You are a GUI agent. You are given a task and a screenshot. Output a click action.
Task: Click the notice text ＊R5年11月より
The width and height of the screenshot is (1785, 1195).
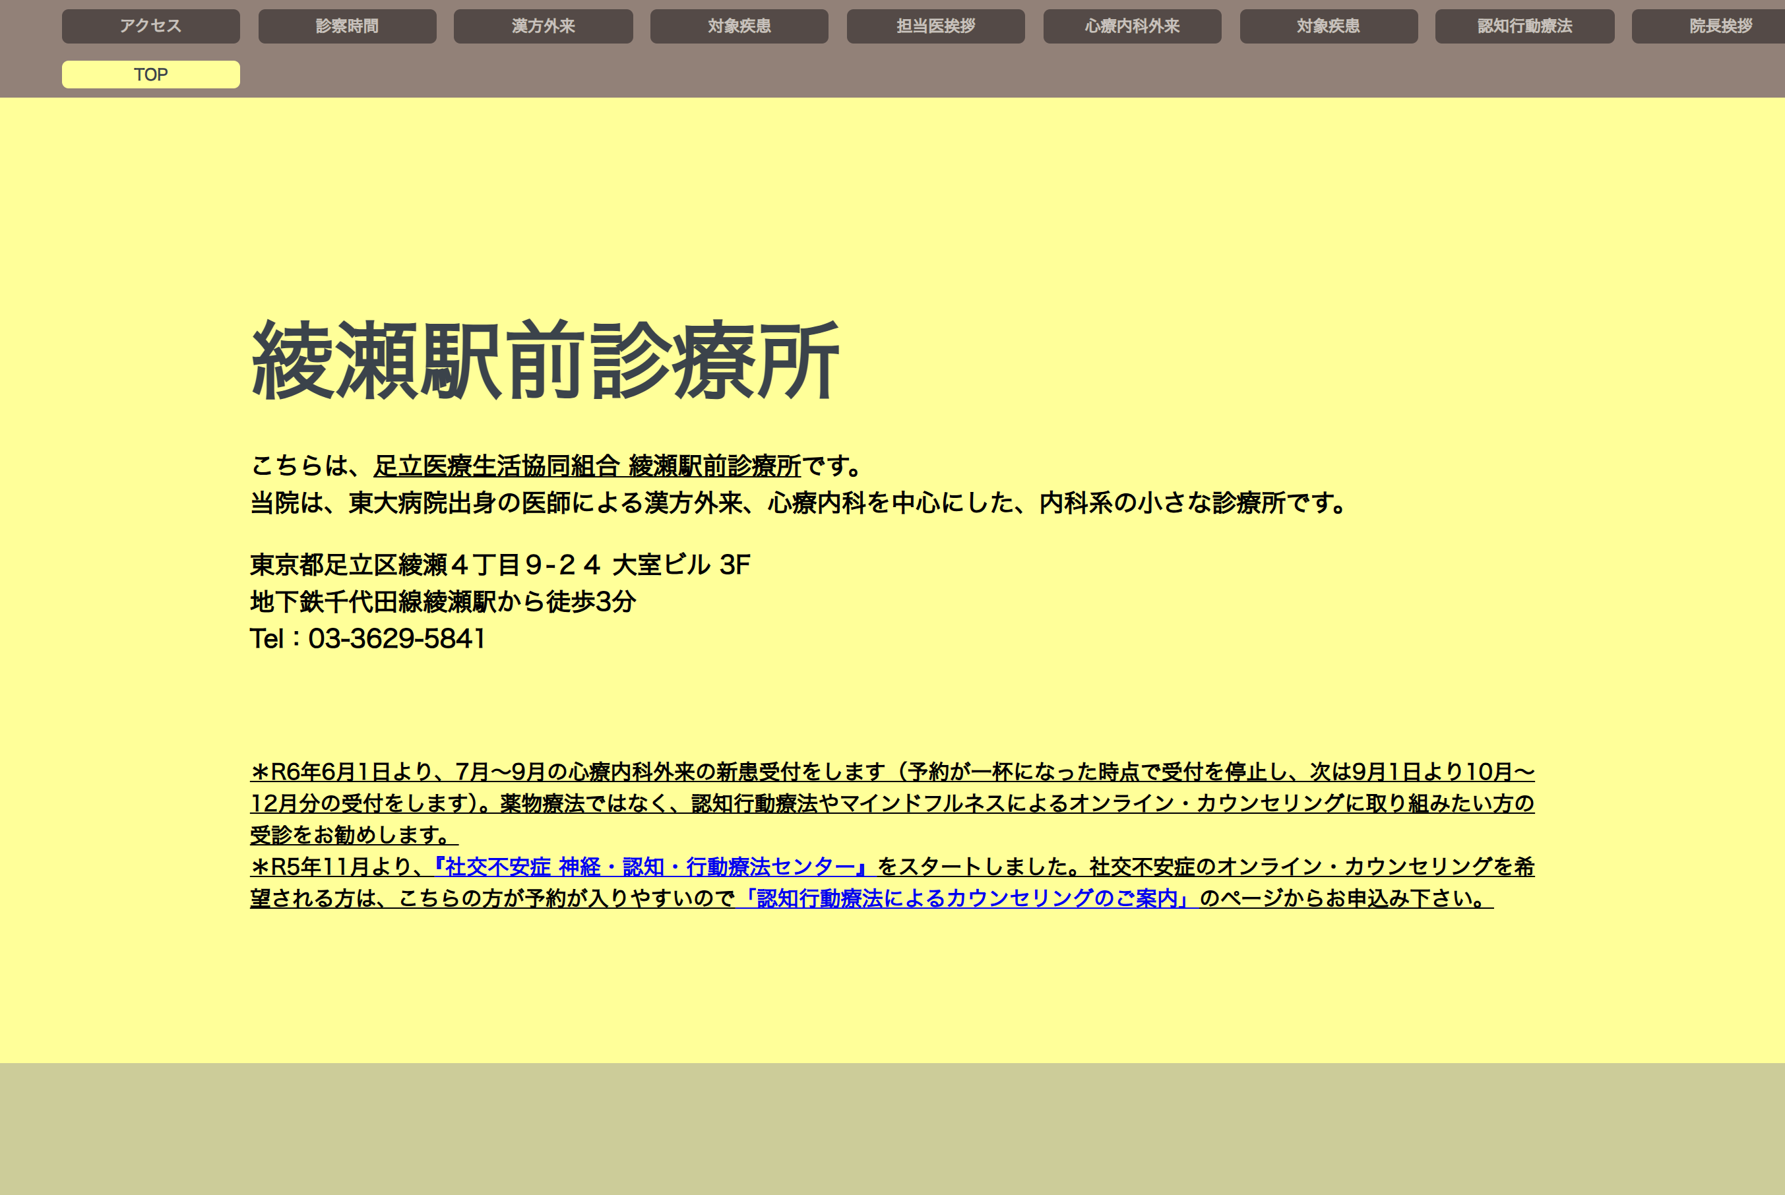(337, 867)
